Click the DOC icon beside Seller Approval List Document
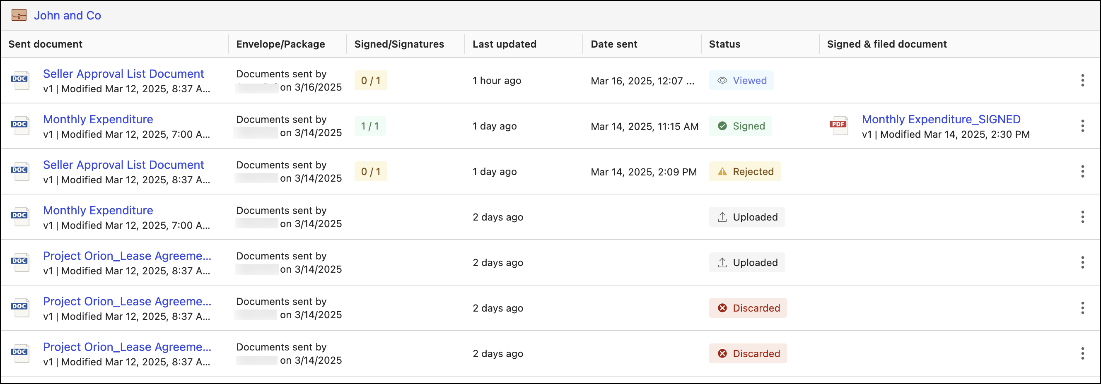The height and width of the screenshot is (384, 1101). click(20, 80)
